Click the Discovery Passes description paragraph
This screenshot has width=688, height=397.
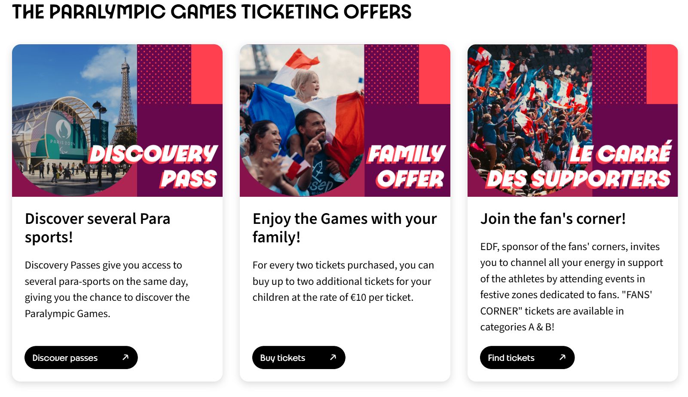[x=107, y=289]
